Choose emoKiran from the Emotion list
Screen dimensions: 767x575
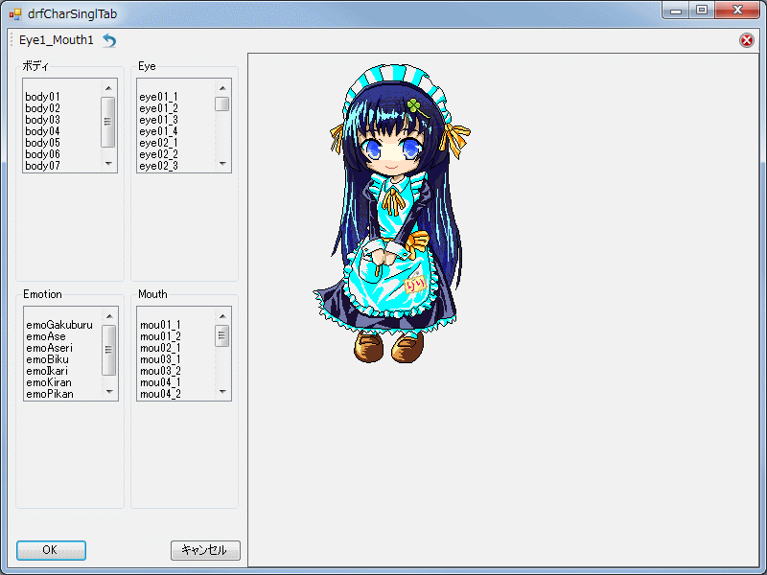point(49,382)
